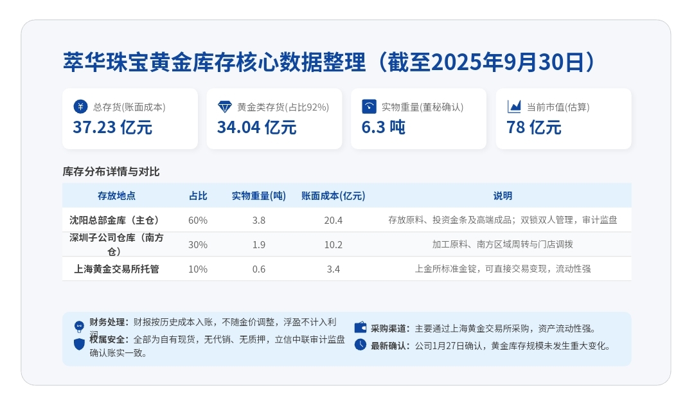Click the scale icon beside 实物重量

(369, 107)
